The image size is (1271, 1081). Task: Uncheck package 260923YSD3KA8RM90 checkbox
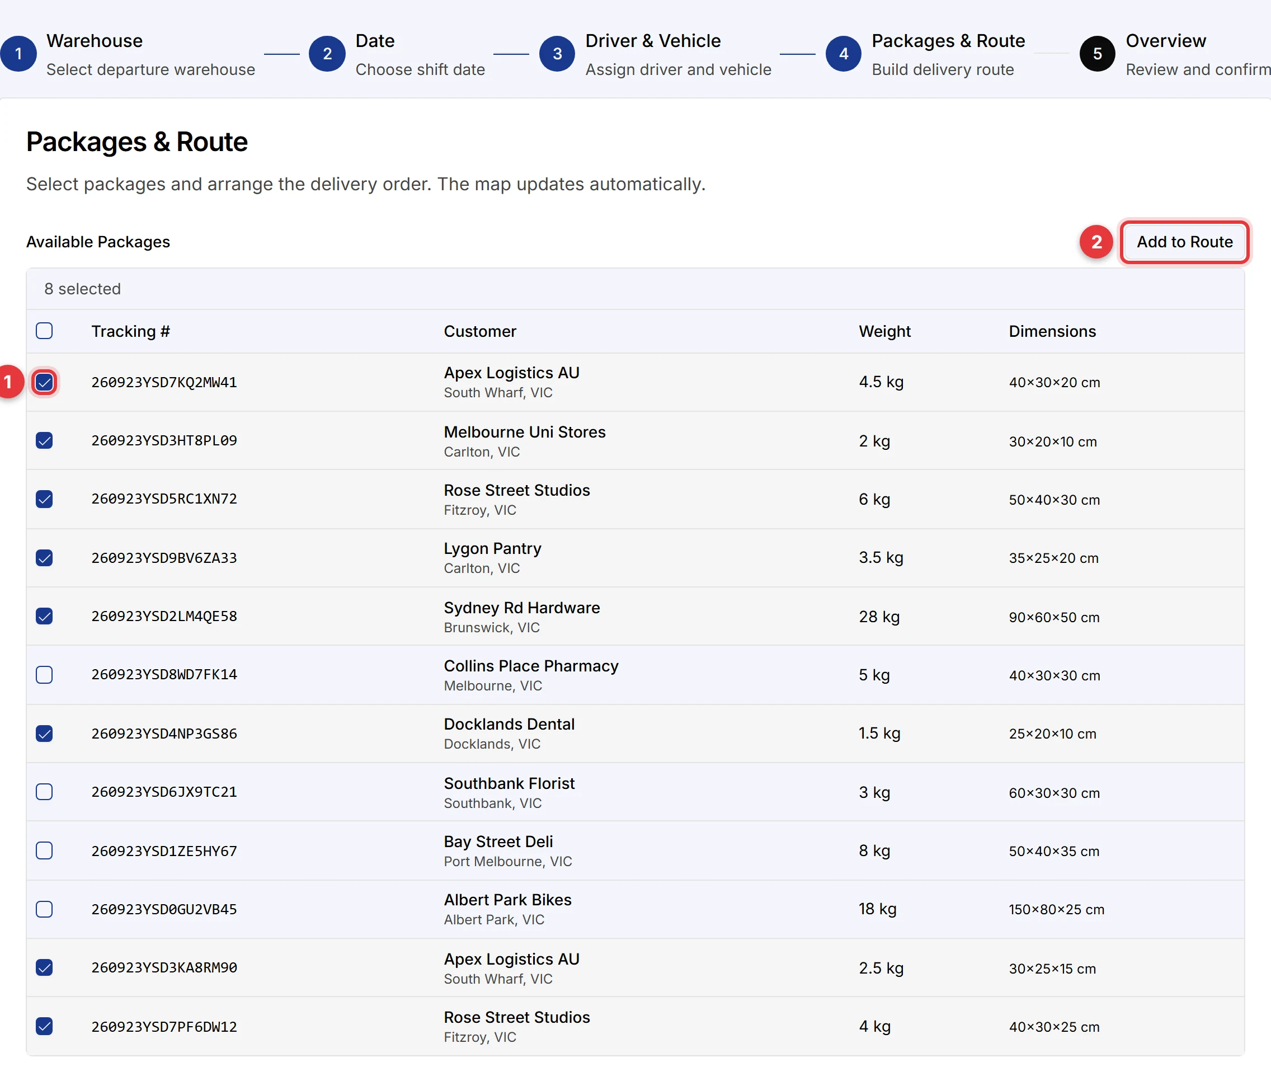point(44,967)
